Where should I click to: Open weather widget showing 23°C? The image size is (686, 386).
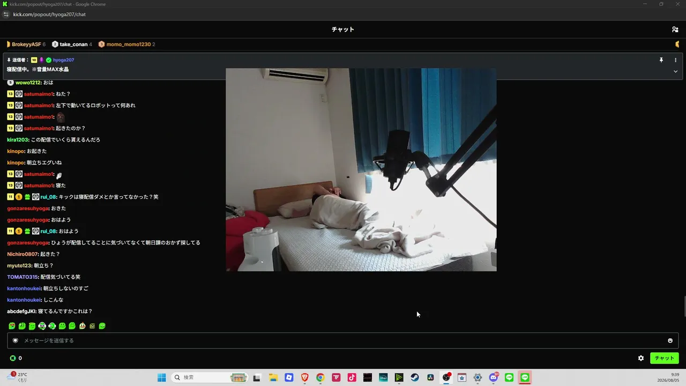tap(17, 377)
